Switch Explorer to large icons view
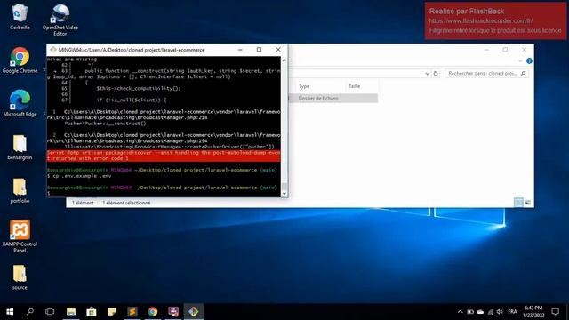 pos(527,203)
